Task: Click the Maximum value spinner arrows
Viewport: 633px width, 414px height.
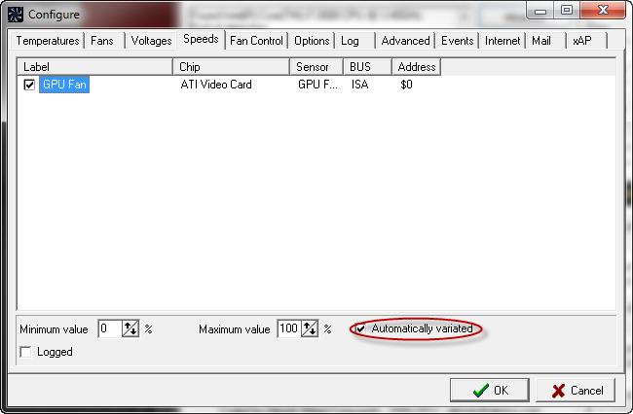Action: coord(310,329)
